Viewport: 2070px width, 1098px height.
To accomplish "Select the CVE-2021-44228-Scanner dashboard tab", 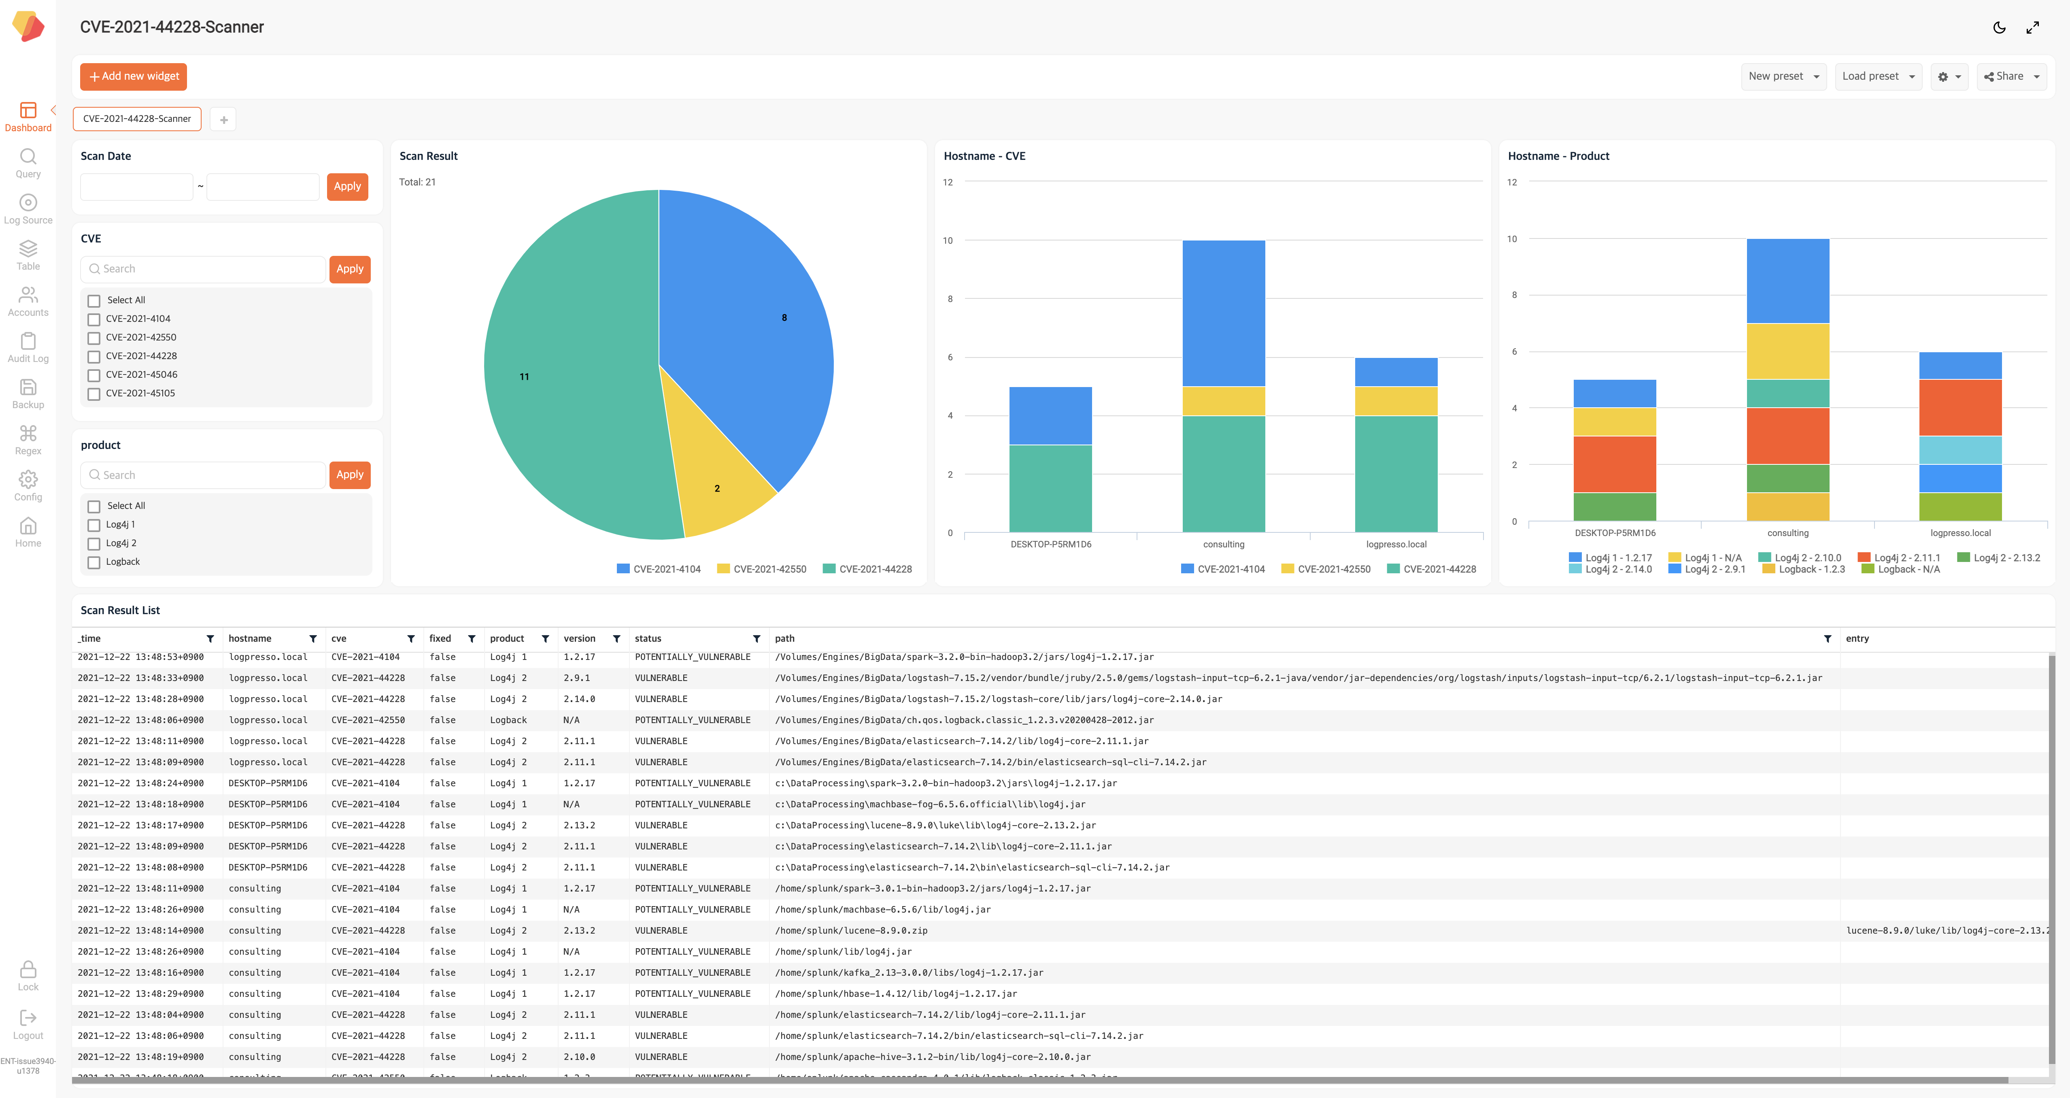I will pos(137,119).
